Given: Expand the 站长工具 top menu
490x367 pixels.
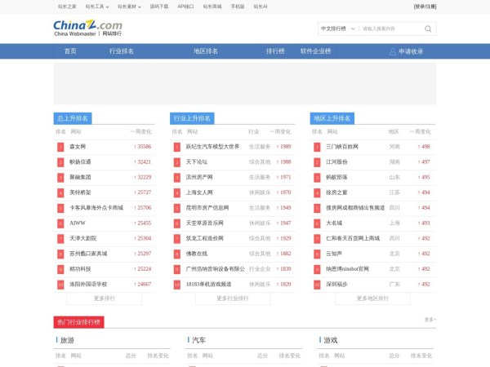Looking at the screenshot, I should (96, 6).
